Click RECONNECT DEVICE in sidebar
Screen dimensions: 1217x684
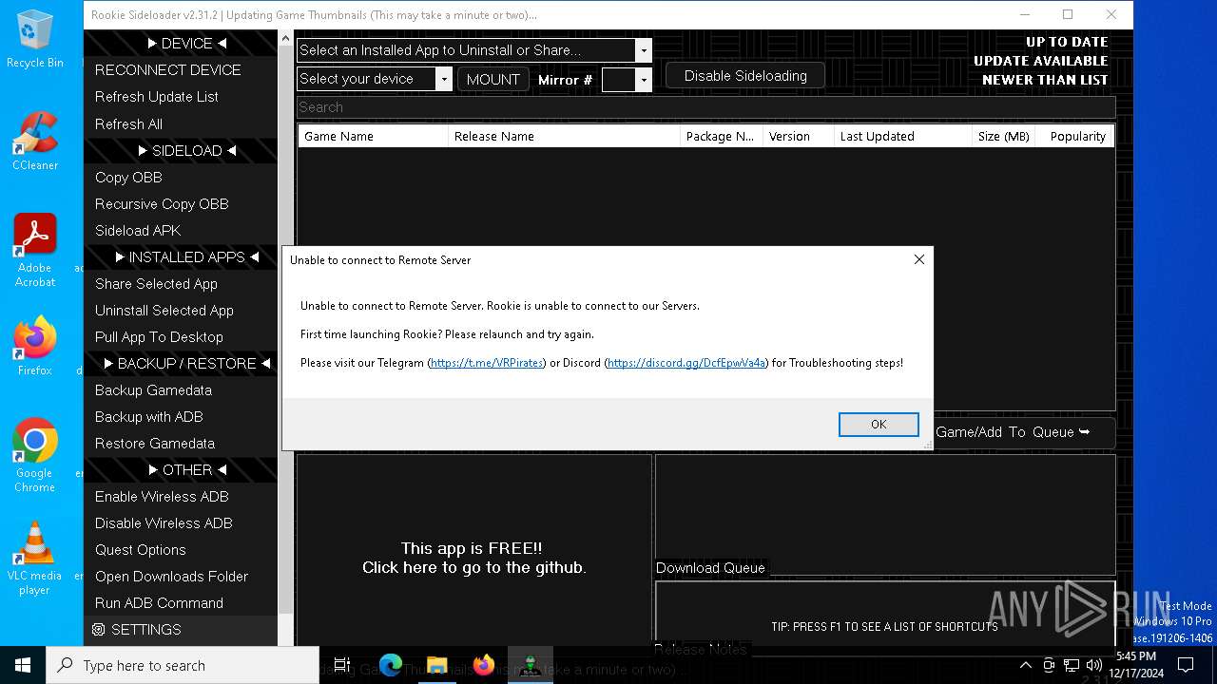[181, 70]
